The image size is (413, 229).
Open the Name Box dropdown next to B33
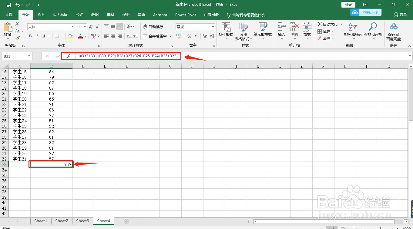pyautogui.click(x=29, y=56)
